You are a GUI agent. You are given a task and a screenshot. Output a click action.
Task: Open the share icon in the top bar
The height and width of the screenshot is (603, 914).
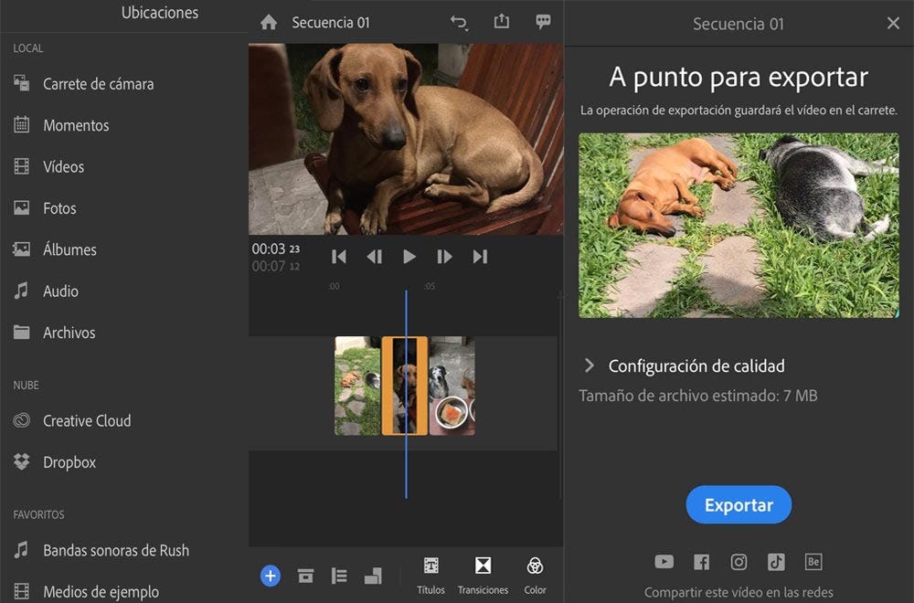[x=501, y=21]
